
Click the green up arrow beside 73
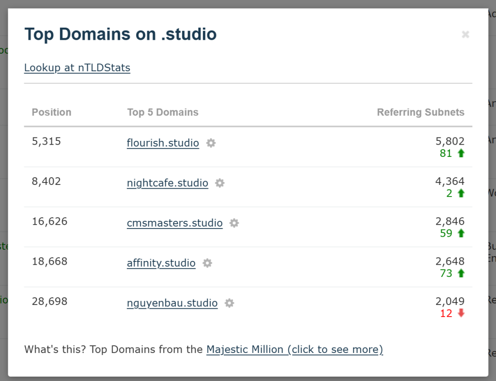(461, 273)
